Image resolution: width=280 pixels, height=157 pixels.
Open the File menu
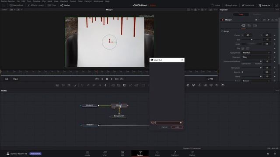tap(18, 1)
